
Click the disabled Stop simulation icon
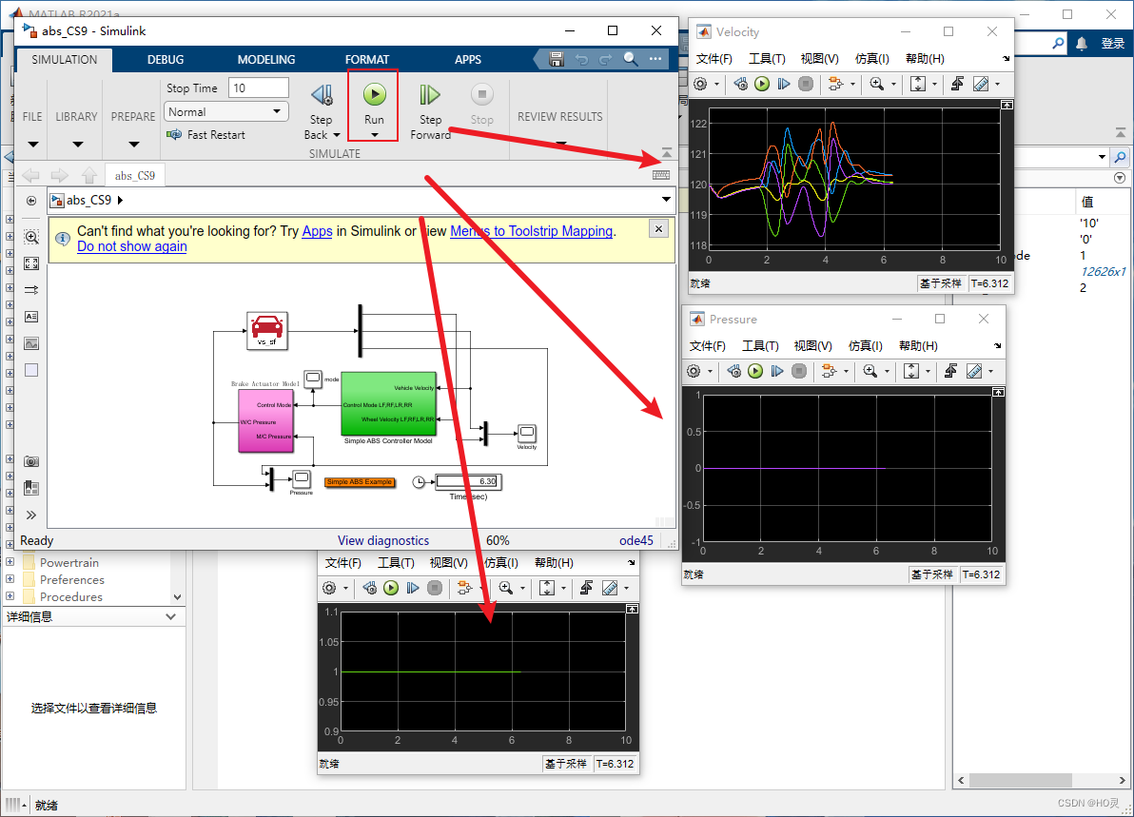(481, 94)
